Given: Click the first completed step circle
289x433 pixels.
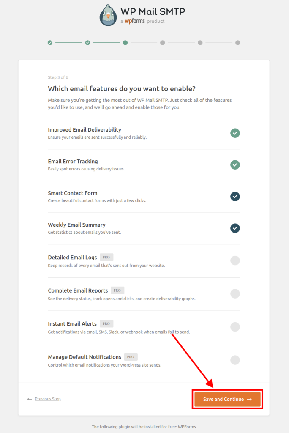Looking at the screenshot, I should pyautogui.click(x=50, y=43).
